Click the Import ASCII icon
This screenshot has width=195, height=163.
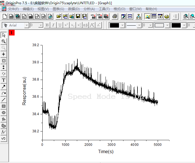coord(93,16)
